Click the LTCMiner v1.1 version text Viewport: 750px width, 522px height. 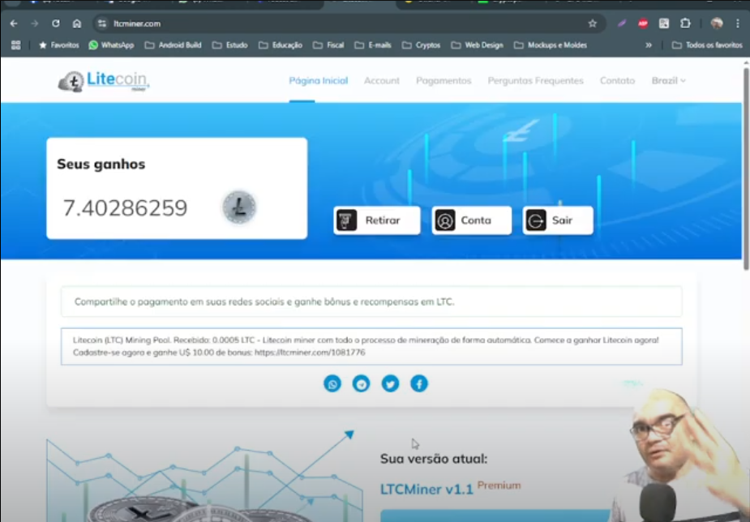[x=426, y=490]
